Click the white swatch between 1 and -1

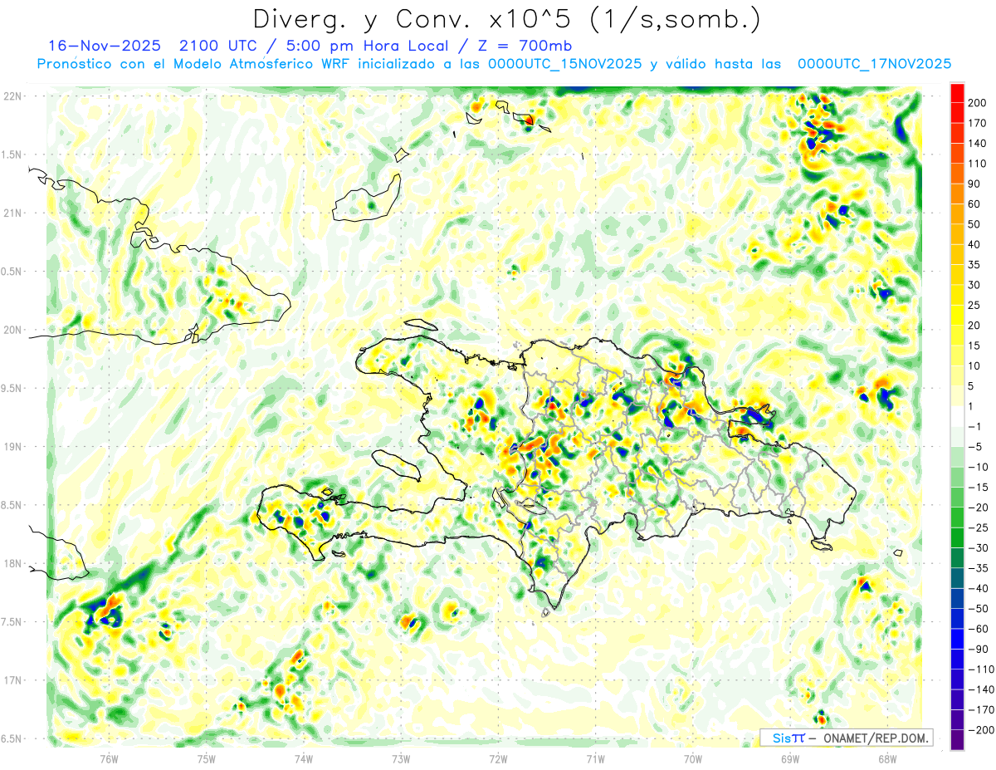pos(958,416)
